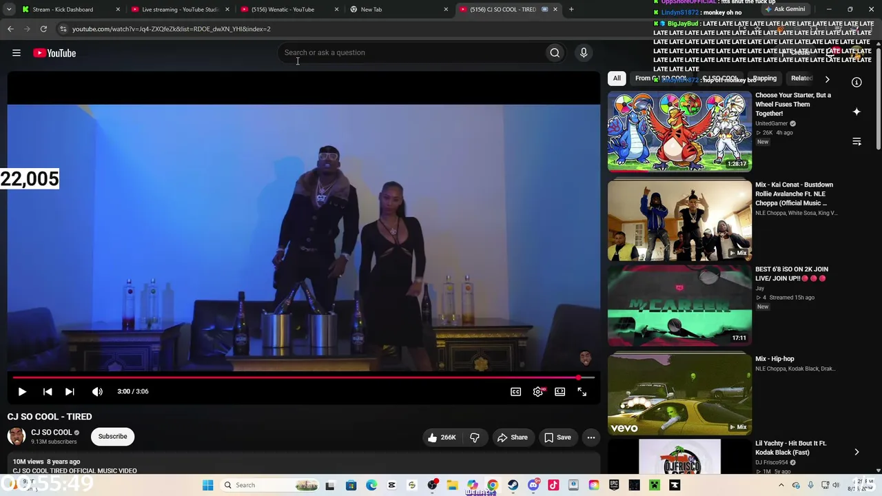View site information icon in address bar
Screen dimensions: 882x496
coord(63,29)
